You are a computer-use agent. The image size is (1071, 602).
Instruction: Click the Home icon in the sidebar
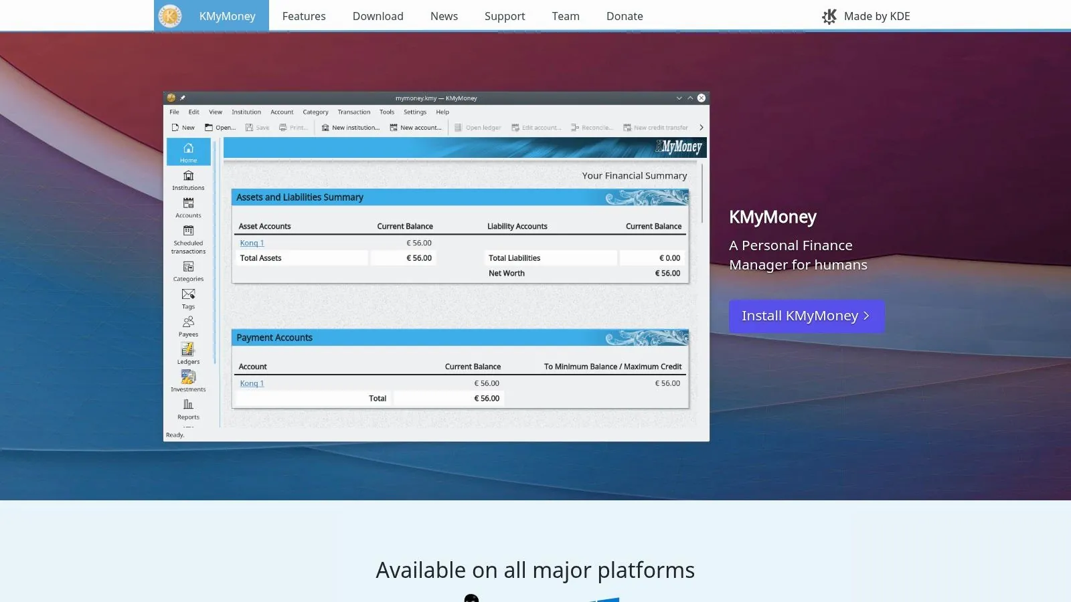coord(188,148)
